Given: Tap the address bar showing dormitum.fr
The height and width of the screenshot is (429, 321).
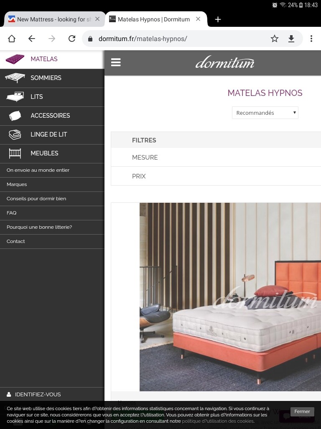Looking at the screenshot, I should pos(175,39).
